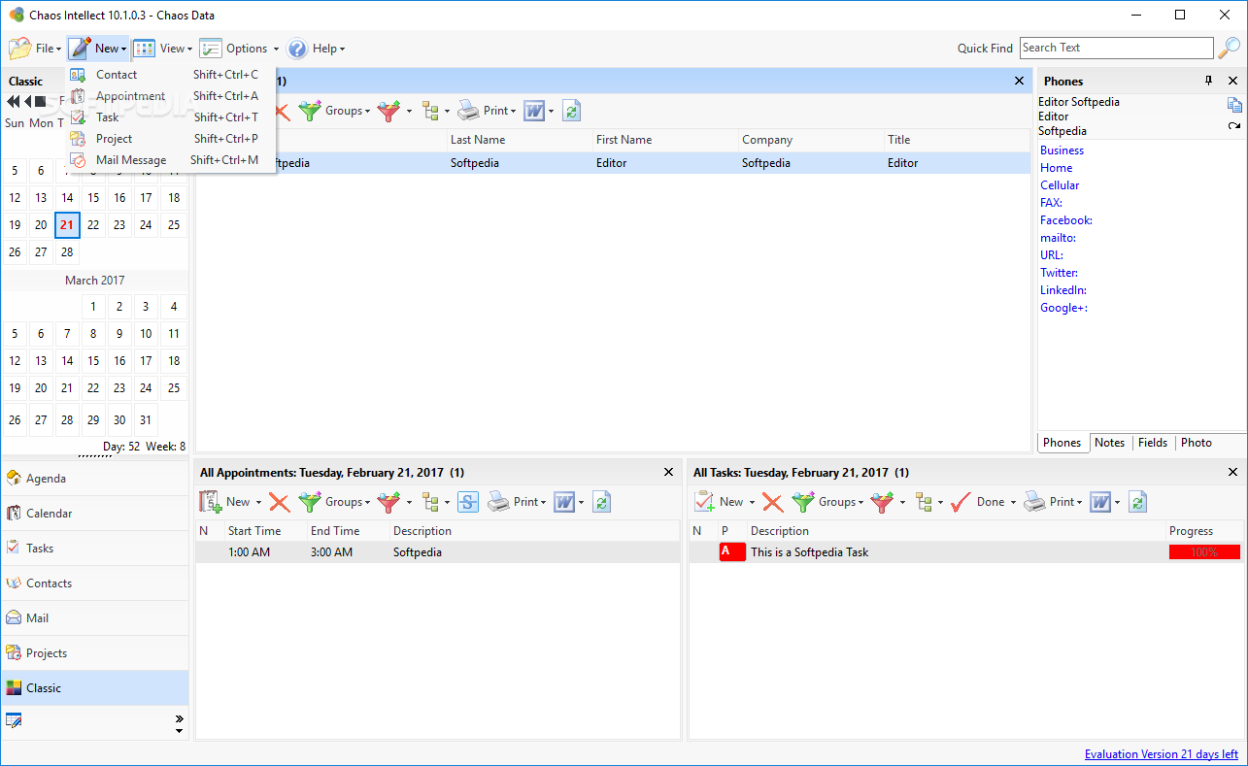Click the filter funnel in contacts toolbar

click(388, 111)
